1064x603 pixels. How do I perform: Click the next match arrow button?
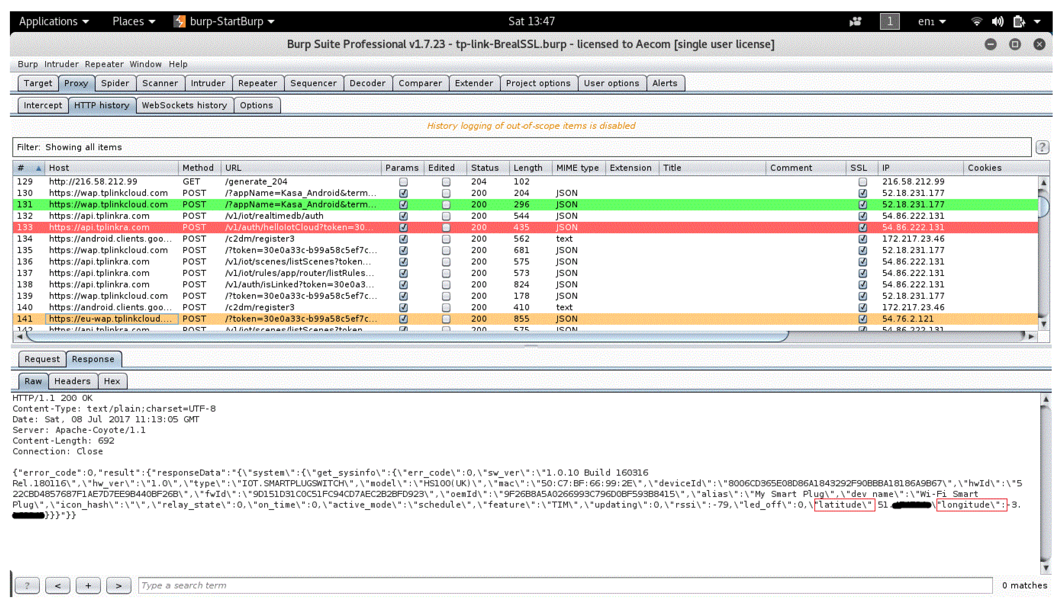119,585
